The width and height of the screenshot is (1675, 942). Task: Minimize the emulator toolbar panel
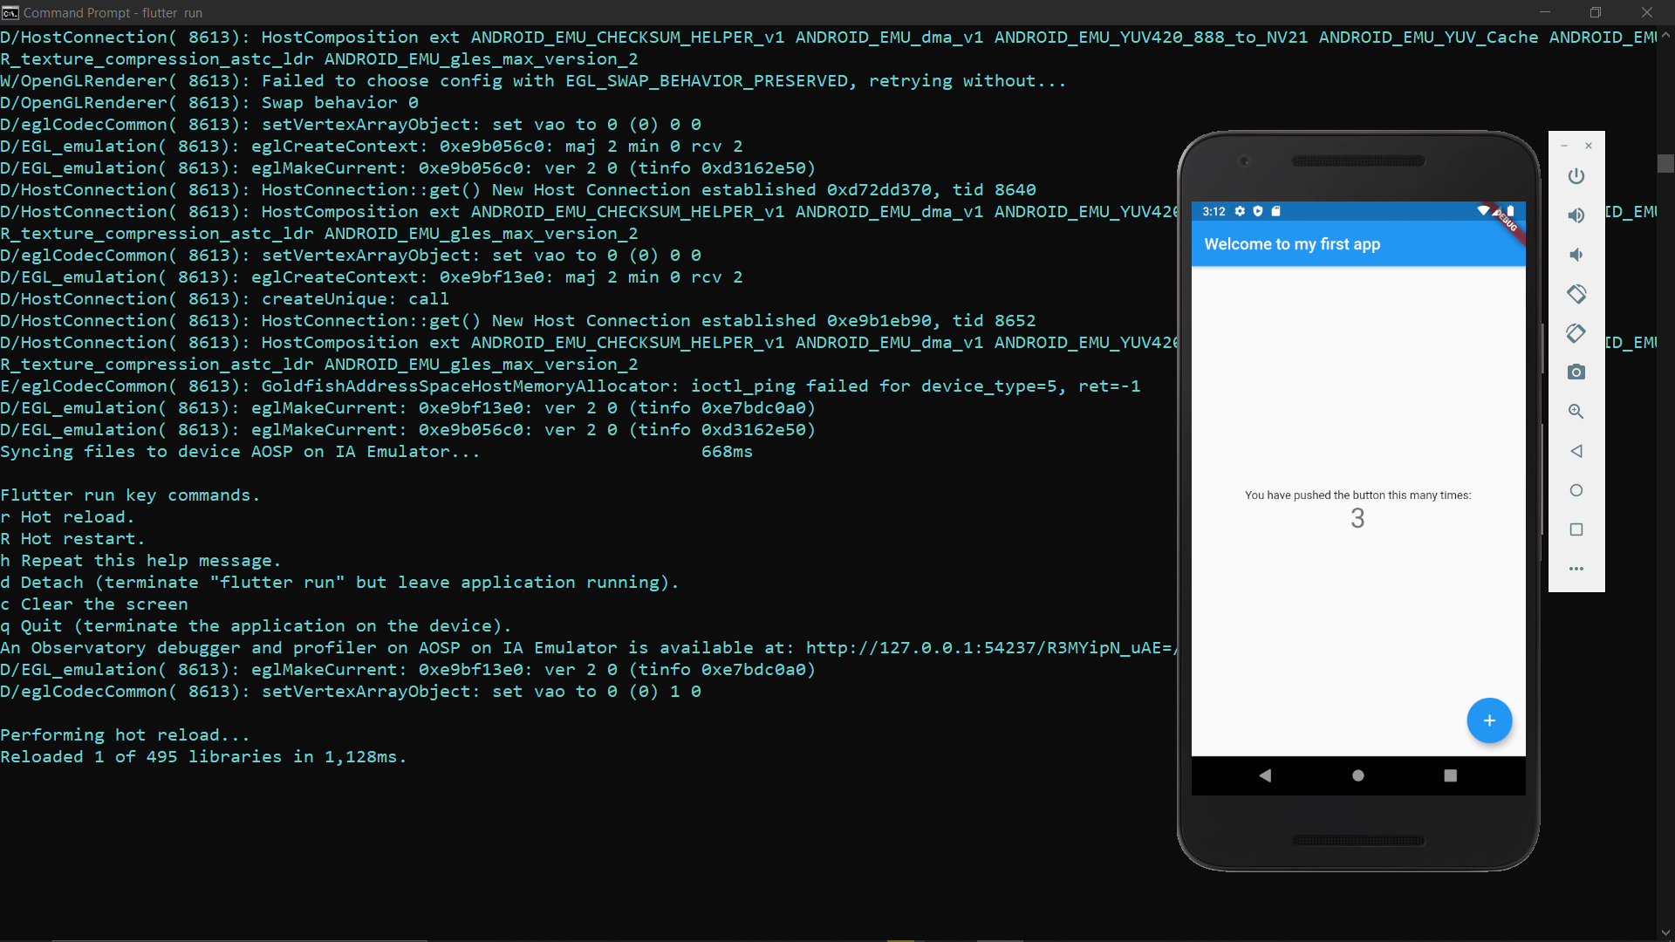click(x=1564, y=146)
